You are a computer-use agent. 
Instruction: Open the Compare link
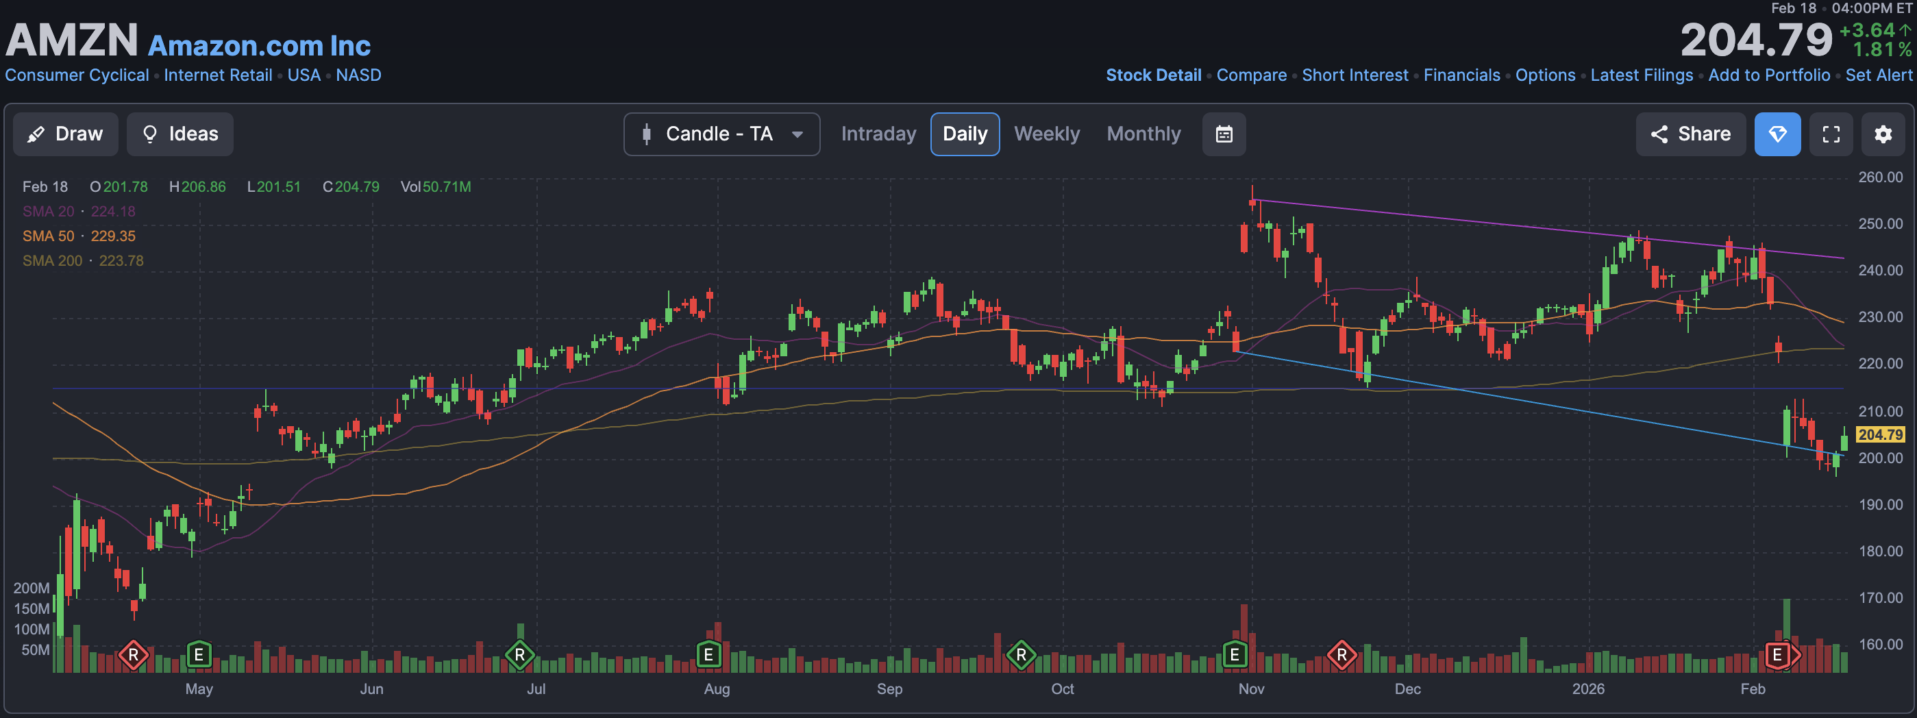pyautogui.click(x=1252, y=75)
